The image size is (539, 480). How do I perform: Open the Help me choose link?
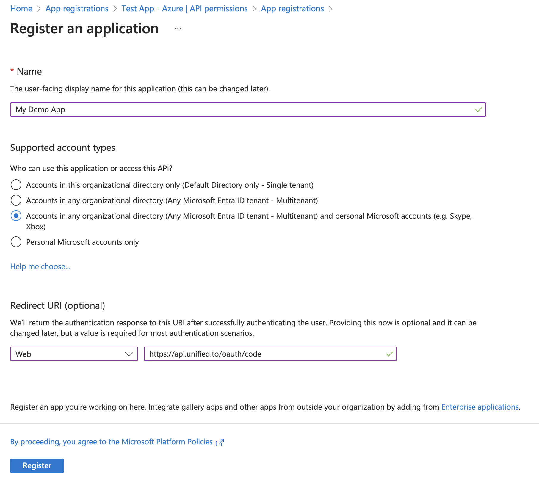pos(40,266)
